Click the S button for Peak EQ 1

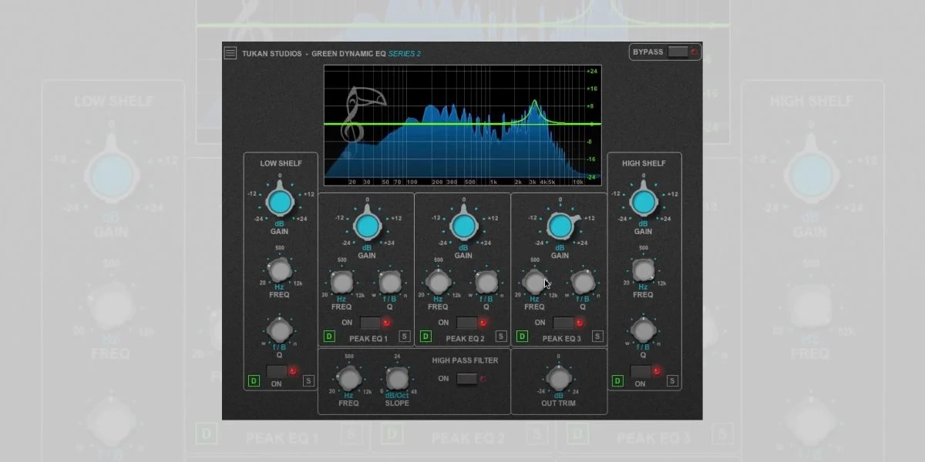pyautogui.click(x=404, y=336)
